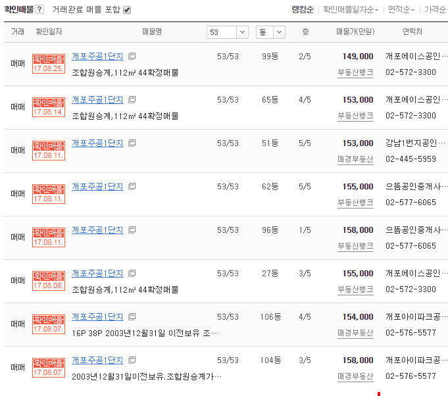Open 개포주공1단지 listing in 51동
Viewport: 448px width, 396px height.
click(x=97, y=143)
